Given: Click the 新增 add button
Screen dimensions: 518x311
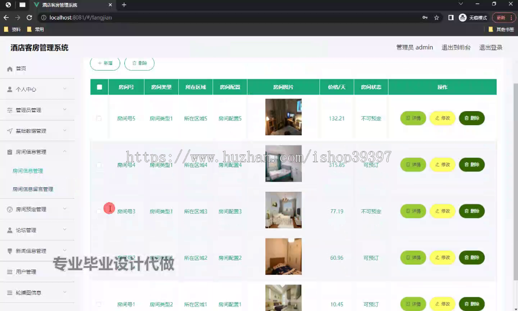Looking at the screenshot, I should (x=105, y=63).
